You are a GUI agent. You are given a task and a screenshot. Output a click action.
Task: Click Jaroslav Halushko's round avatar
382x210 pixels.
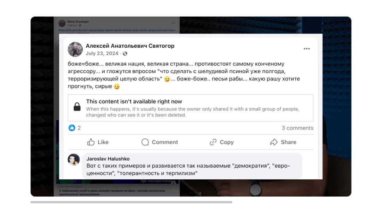74,160
